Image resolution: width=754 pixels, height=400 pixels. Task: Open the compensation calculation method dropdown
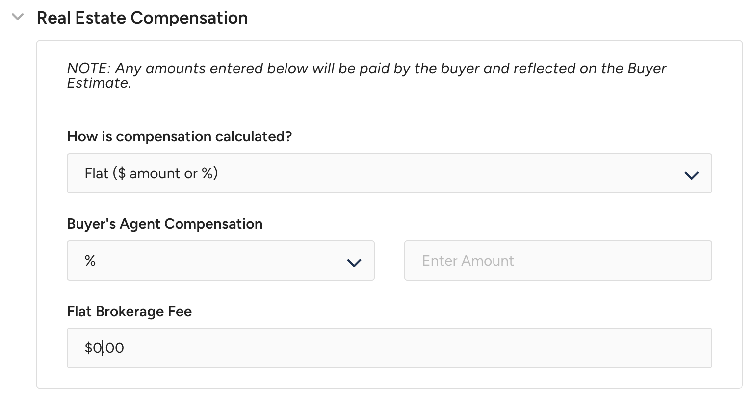(389, 173)
